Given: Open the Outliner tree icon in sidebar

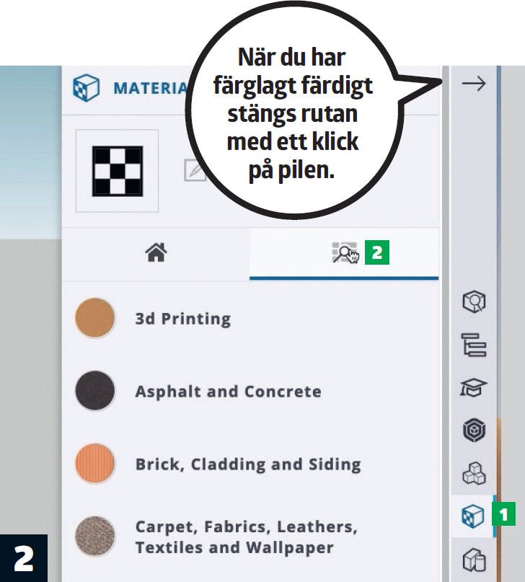Looking at the screenshot, I should coord(474,345).
